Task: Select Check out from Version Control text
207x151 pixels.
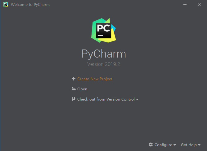Action: click(x=106, y=99)
